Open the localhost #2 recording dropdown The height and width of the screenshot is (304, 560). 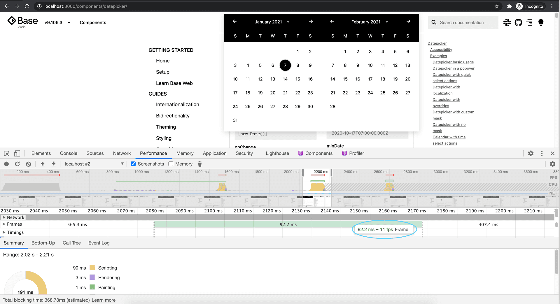point(94,164)
